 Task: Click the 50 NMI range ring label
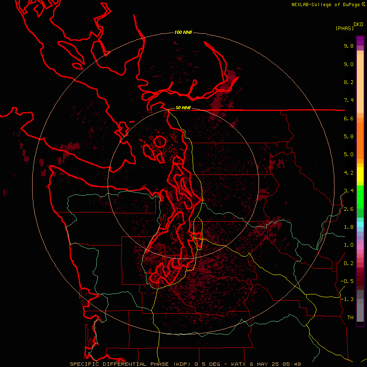[x=183, y=108]
